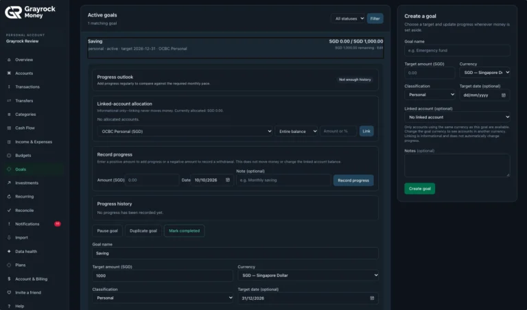Click the Grayrock Money logo

[30, 12]
